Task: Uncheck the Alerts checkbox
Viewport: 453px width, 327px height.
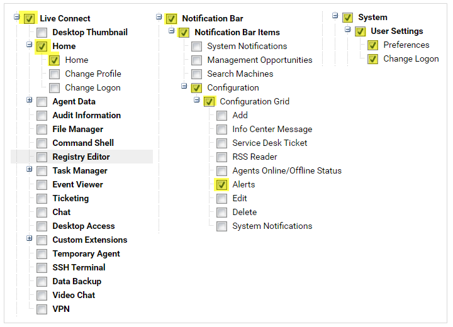Action: (221, 185)
